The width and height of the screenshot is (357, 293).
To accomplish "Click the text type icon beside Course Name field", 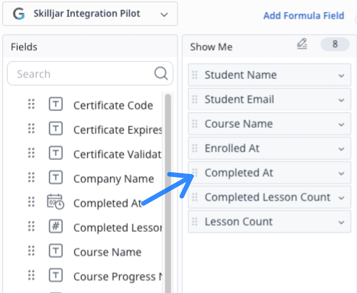I will click(56, 251).
